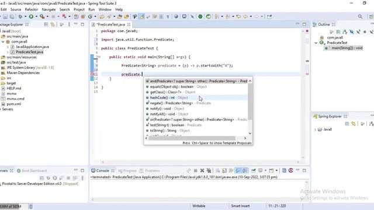Click the error marker on line 11

92,74
